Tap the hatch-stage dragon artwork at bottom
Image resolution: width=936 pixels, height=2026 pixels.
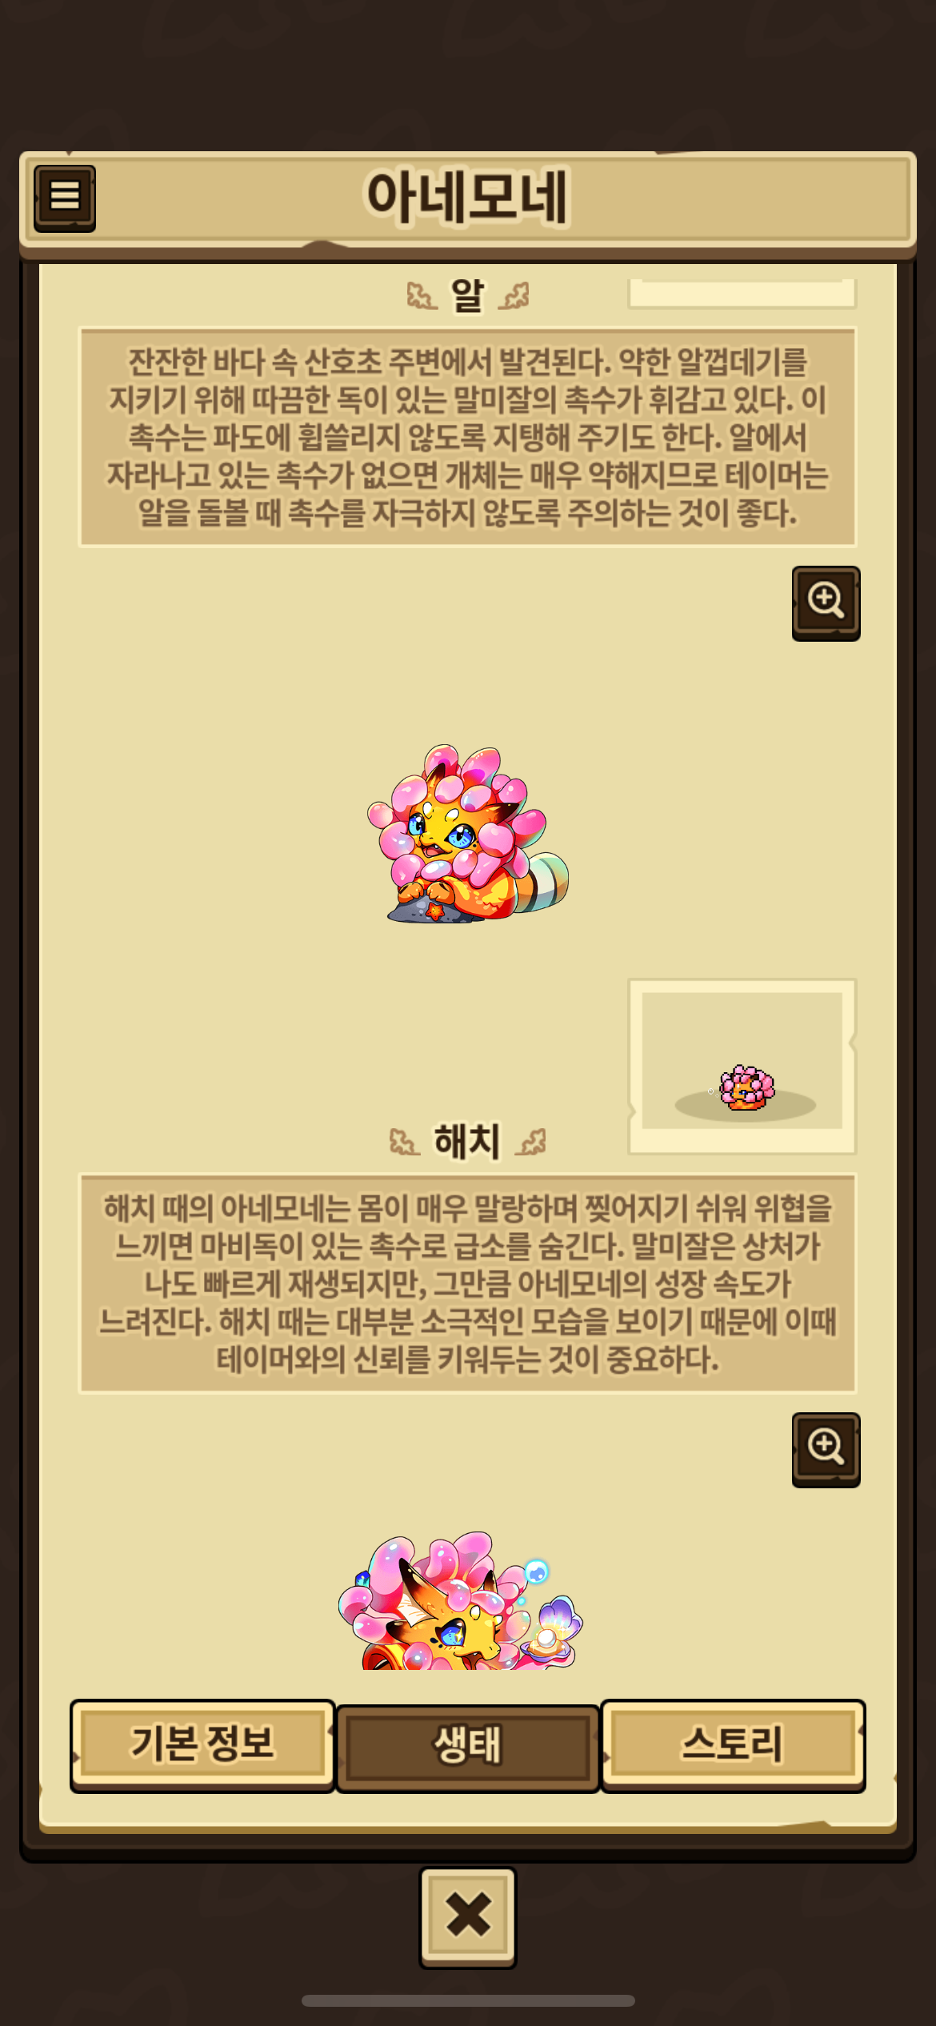coord(460,1601)
